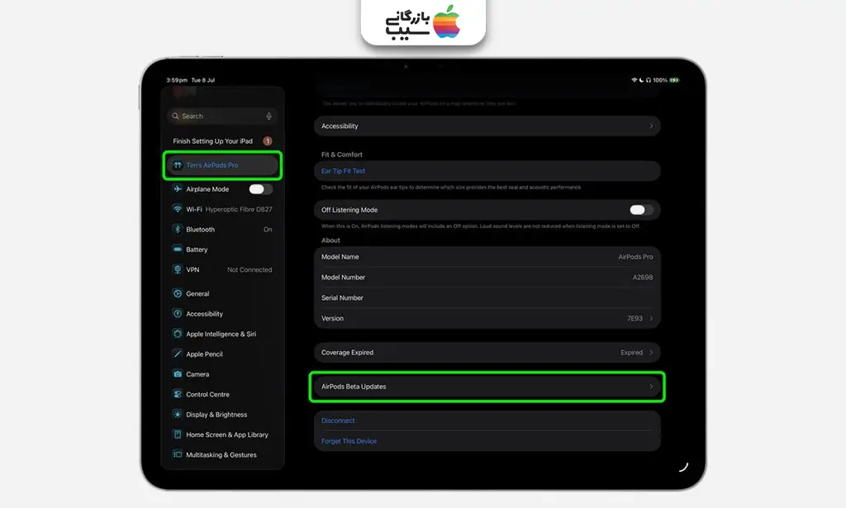Tap the battery indicator in status bar
The image size is (846, 508).
point(674,80)
